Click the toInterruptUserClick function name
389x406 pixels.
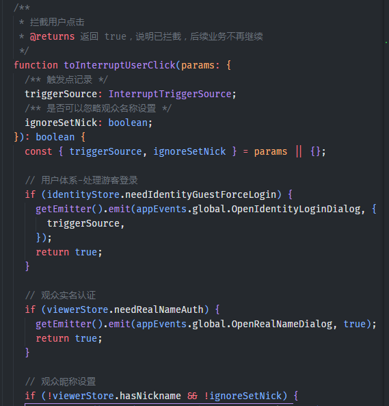coord(120,65)
